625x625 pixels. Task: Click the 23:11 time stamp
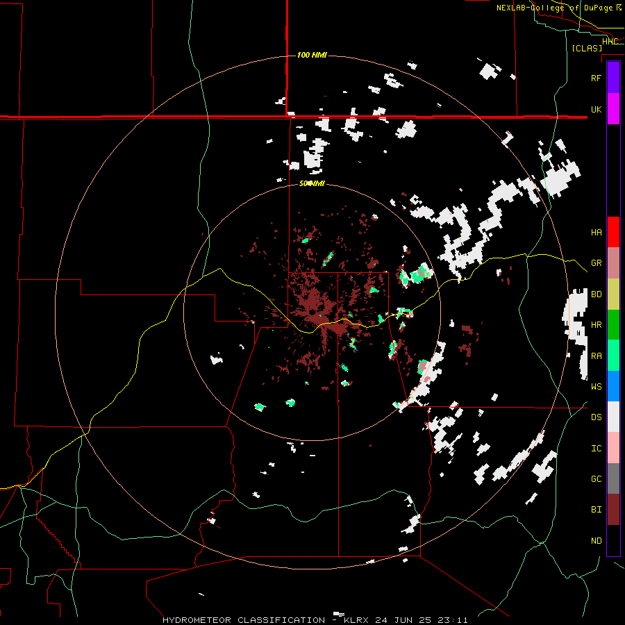[x=454, y=620]
